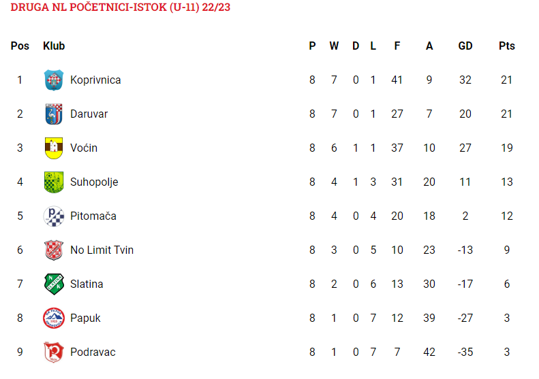Open the Daruvar club name link
Viewport: 539px width, 379px height.
click(x=89, y=114)
